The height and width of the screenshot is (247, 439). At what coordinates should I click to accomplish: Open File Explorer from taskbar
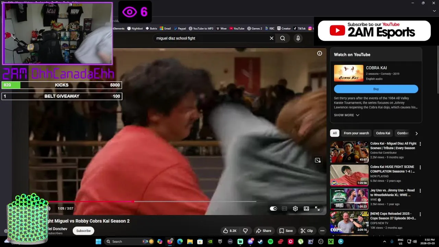[x=190, y=242]
